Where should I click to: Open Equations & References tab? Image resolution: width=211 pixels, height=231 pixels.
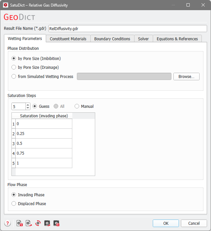(x=177, y=39)
